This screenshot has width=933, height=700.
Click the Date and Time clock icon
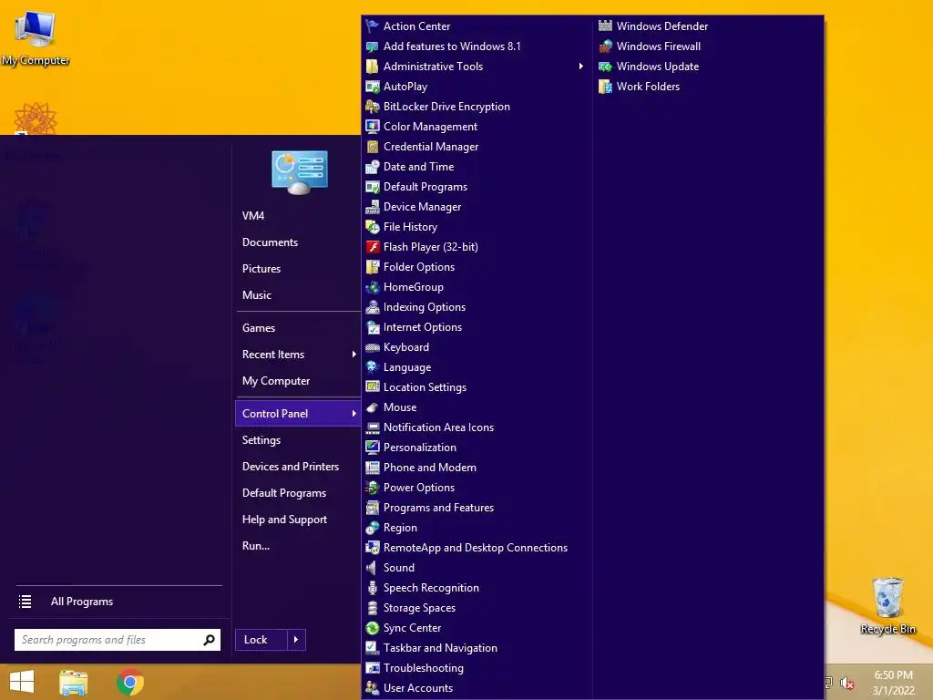(x=373, y=167)
